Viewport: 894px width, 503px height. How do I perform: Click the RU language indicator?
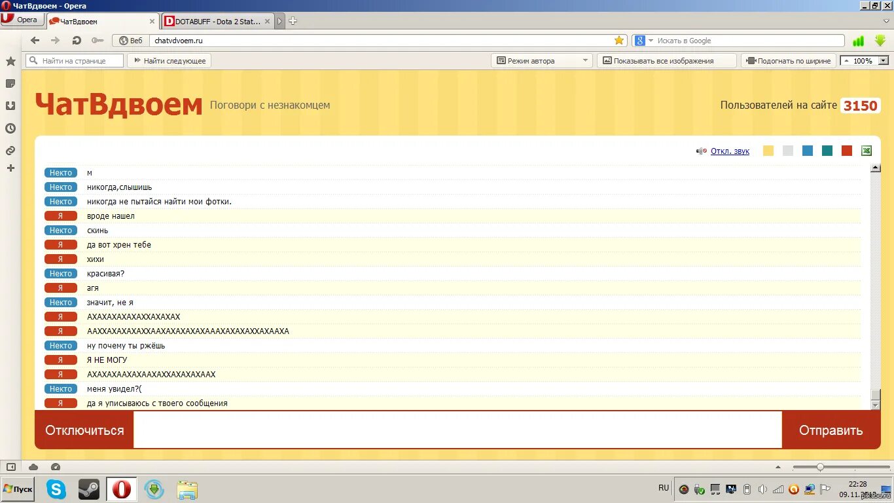[x=664, y=488]
